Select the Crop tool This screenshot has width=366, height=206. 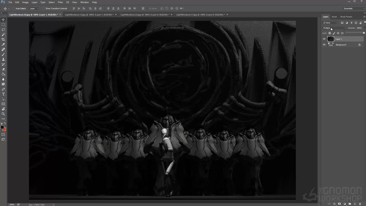(x=3, y=39)
